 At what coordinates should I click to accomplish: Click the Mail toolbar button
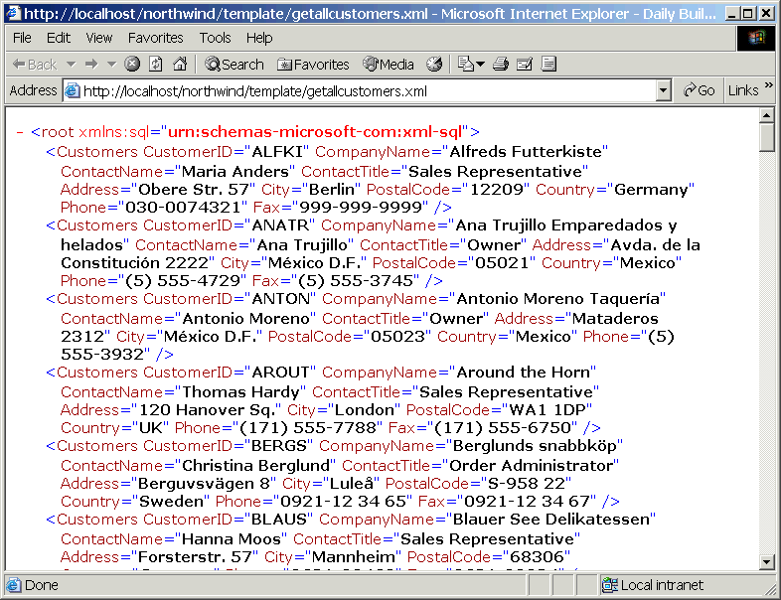467,65
